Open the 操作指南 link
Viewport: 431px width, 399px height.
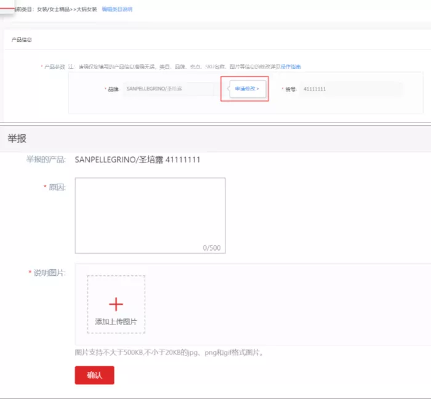click(x=291, y=66)
